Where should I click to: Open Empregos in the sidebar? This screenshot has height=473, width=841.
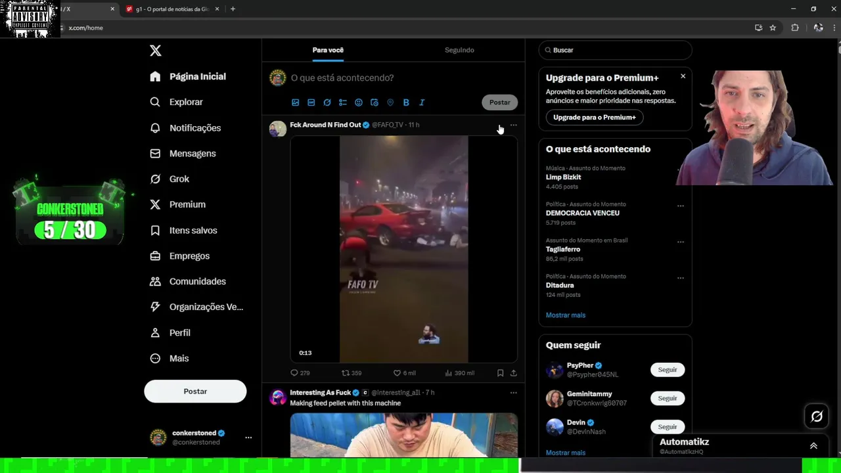pyautogui.click(x=179, y=256)
